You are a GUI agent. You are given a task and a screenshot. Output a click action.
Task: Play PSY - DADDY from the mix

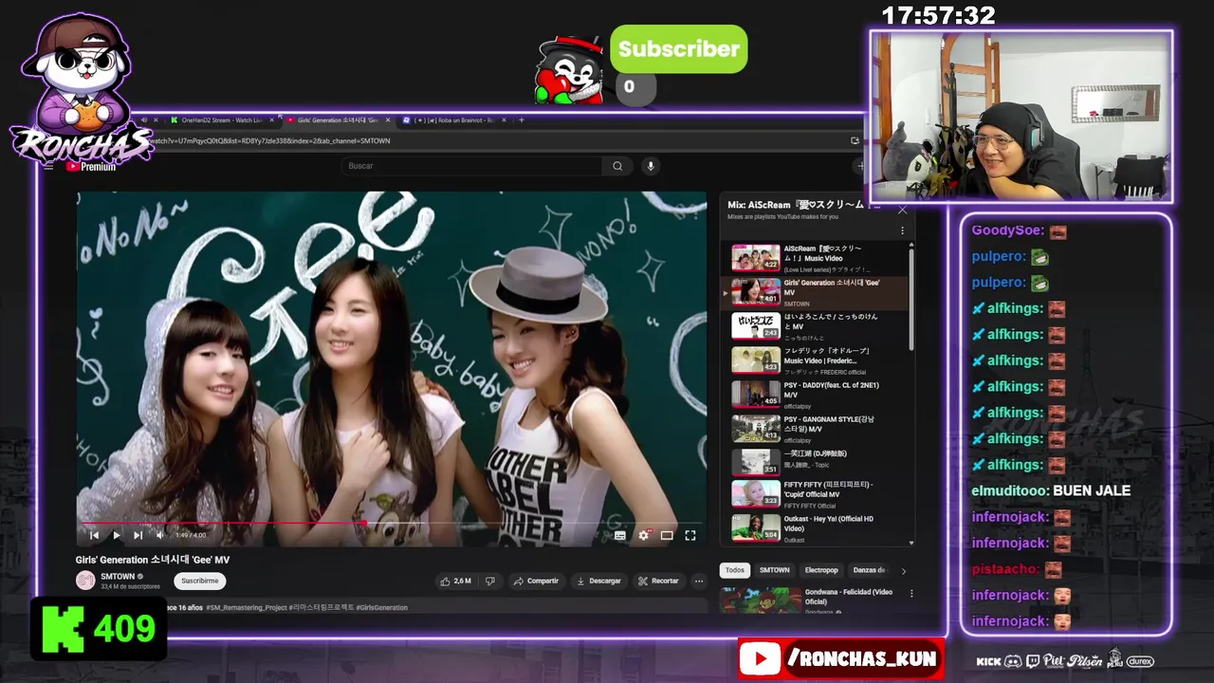click(816, 395)
